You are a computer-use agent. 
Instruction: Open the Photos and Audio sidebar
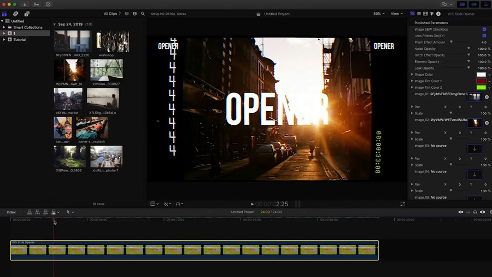[16, 14]
